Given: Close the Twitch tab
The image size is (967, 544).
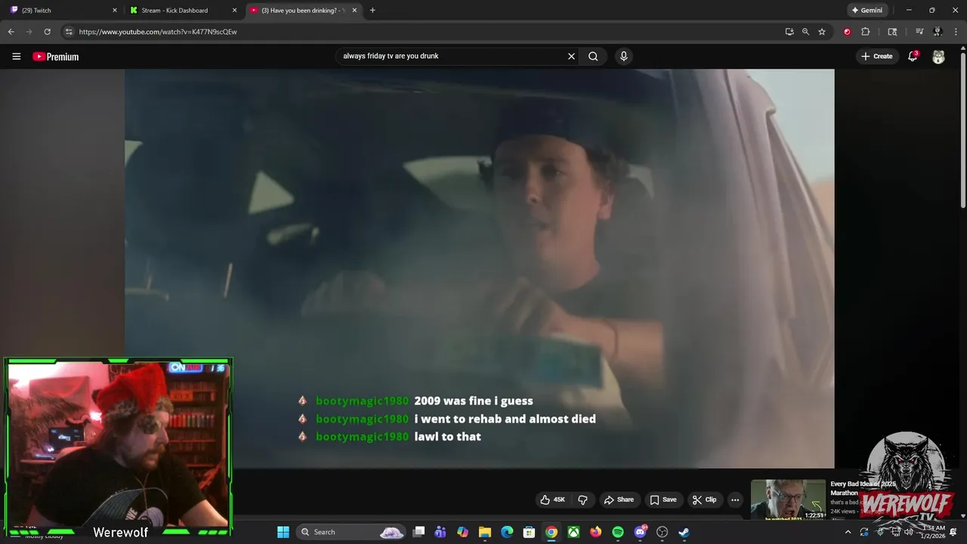Looking at the screenshot, I should point(115,11).
